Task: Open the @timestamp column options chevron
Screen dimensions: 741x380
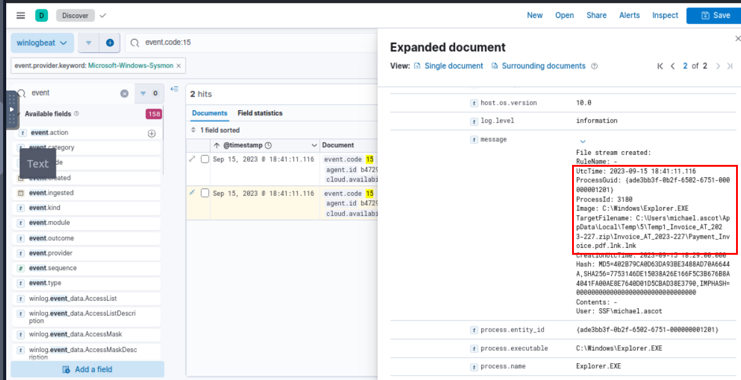Action: (314, 146)
